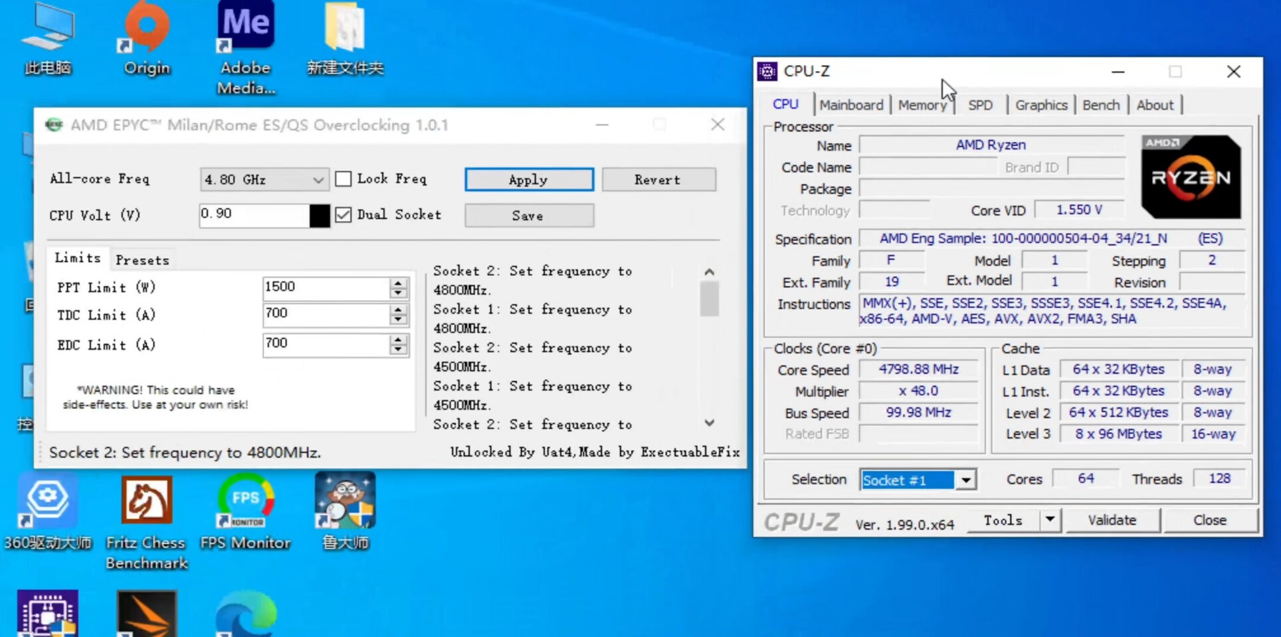This screenshot has width=1281, height=637.
Task: Increase TDC Limit using the up arrow
Action: click(399, 309)
